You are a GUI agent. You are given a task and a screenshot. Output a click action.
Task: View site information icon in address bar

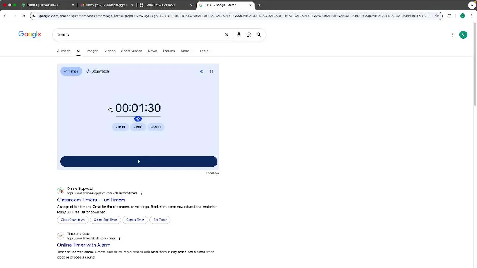[34, 16]
